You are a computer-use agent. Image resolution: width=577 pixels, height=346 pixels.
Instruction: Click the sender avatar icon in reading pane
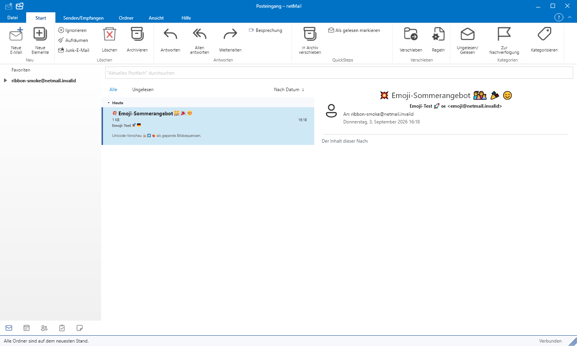[331, 111]
